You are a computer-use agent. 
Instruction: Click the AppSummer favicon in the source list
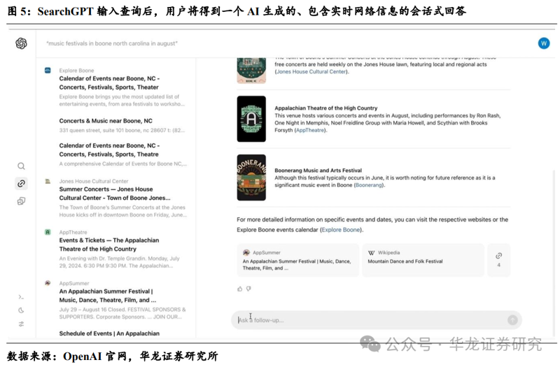click(x=48, y=283)
